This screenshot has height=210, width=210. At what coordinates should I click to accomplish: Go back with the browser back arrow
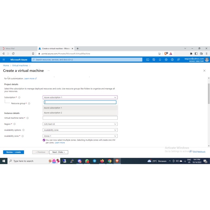coord(3,54)
